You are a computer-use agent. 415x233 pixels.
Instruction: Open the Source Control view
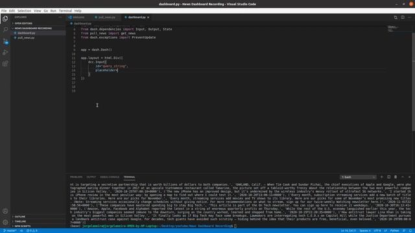(x=5, y=41)
